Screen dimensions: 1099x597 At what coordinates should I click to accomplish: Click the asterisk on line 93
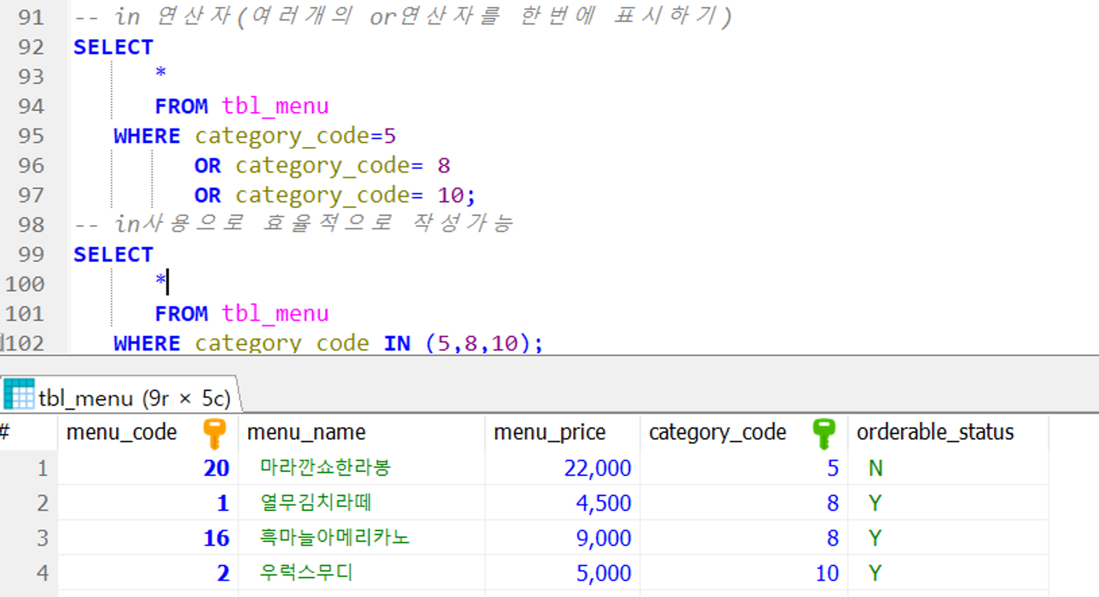(x=161, y=73)
